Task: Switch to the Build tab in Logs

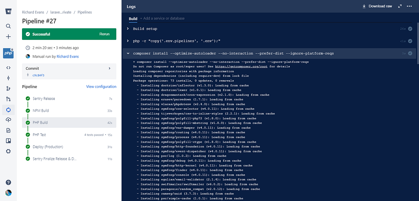Action: tap(133, 18)
